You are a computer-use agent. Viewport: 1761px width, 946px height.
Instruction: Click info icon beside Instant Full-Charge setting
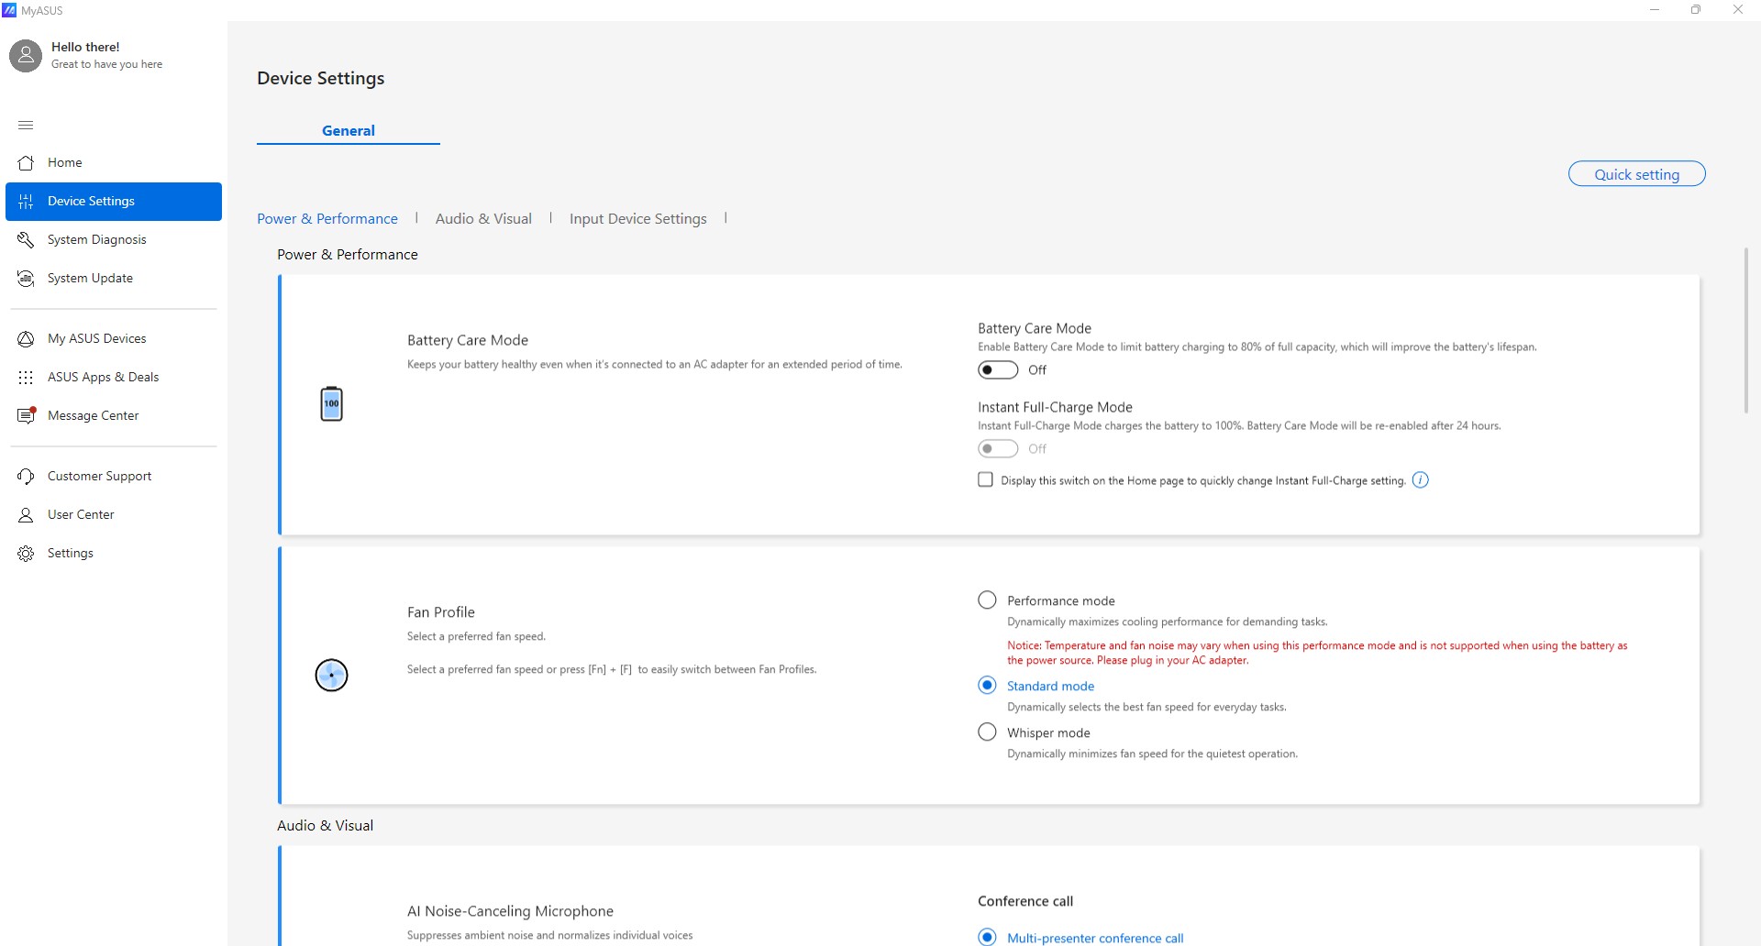(1420, 480)
